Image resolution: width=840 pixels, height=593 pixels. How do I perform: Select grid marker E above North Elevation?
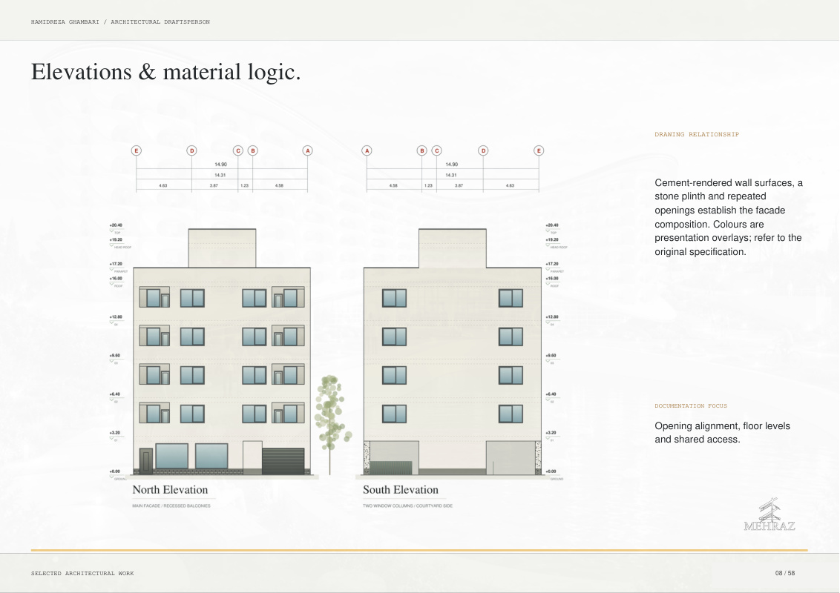[137, 151]
